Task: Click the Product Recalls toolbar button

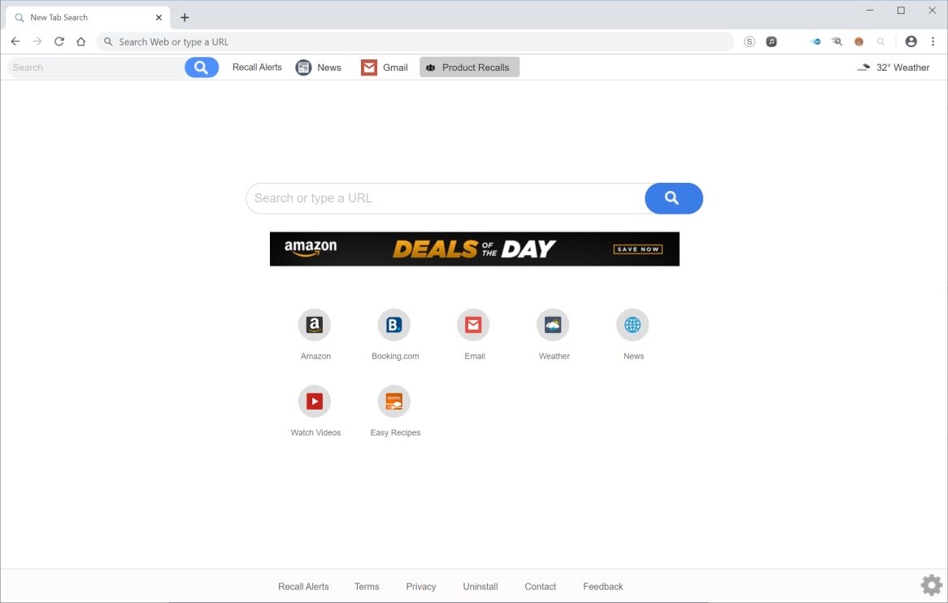Action: click(x=469, y=67)
